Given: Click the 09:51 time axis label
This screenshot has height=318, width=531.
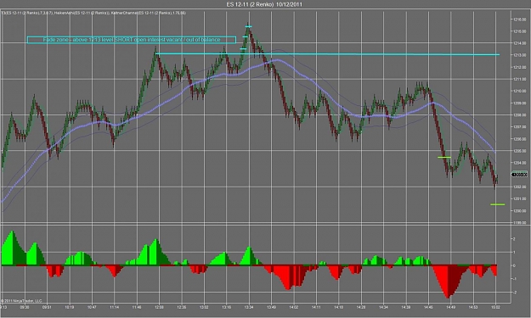Looking at the screenshot, I should click(47, 307).
